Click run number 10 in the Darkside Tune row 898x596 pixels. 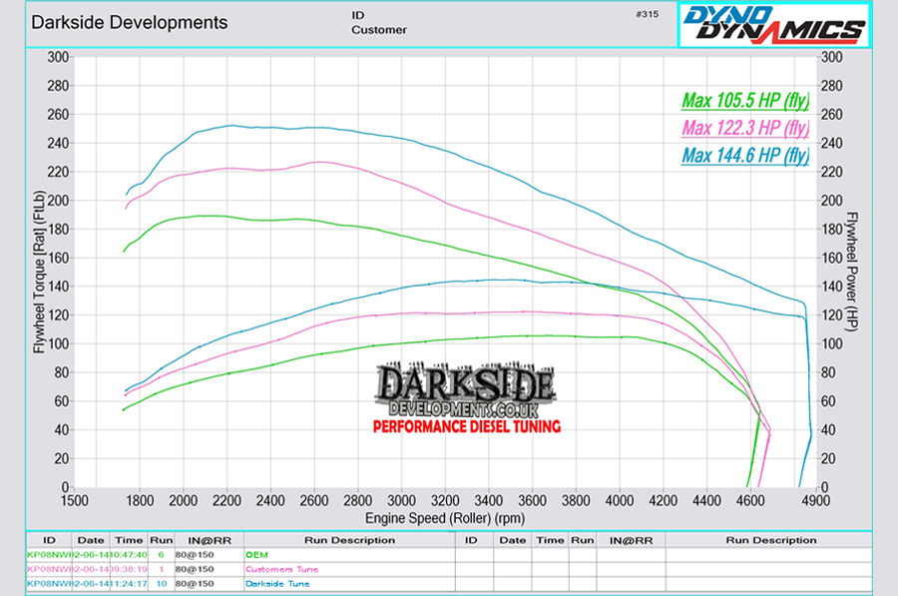[162, 584]
